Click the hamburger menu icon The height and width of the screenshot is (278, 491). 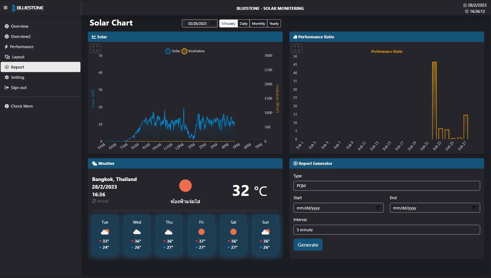click(x=5, y=8)
